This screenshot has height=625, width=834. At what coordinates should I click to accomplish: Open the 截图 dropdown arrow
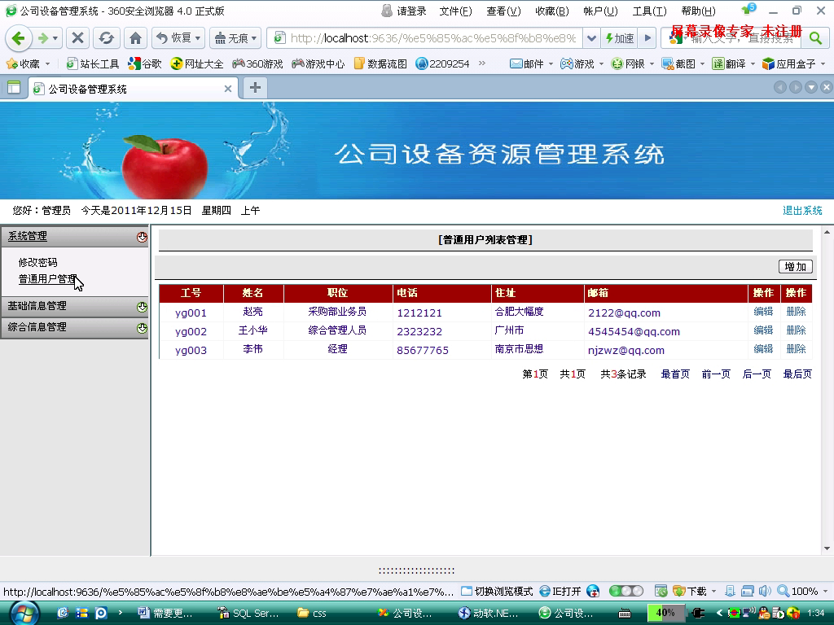(702, 63)
